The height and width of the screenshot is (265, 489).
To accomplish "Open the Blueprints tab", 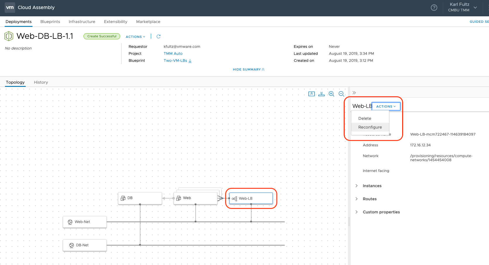I will (x=50, y=22).
